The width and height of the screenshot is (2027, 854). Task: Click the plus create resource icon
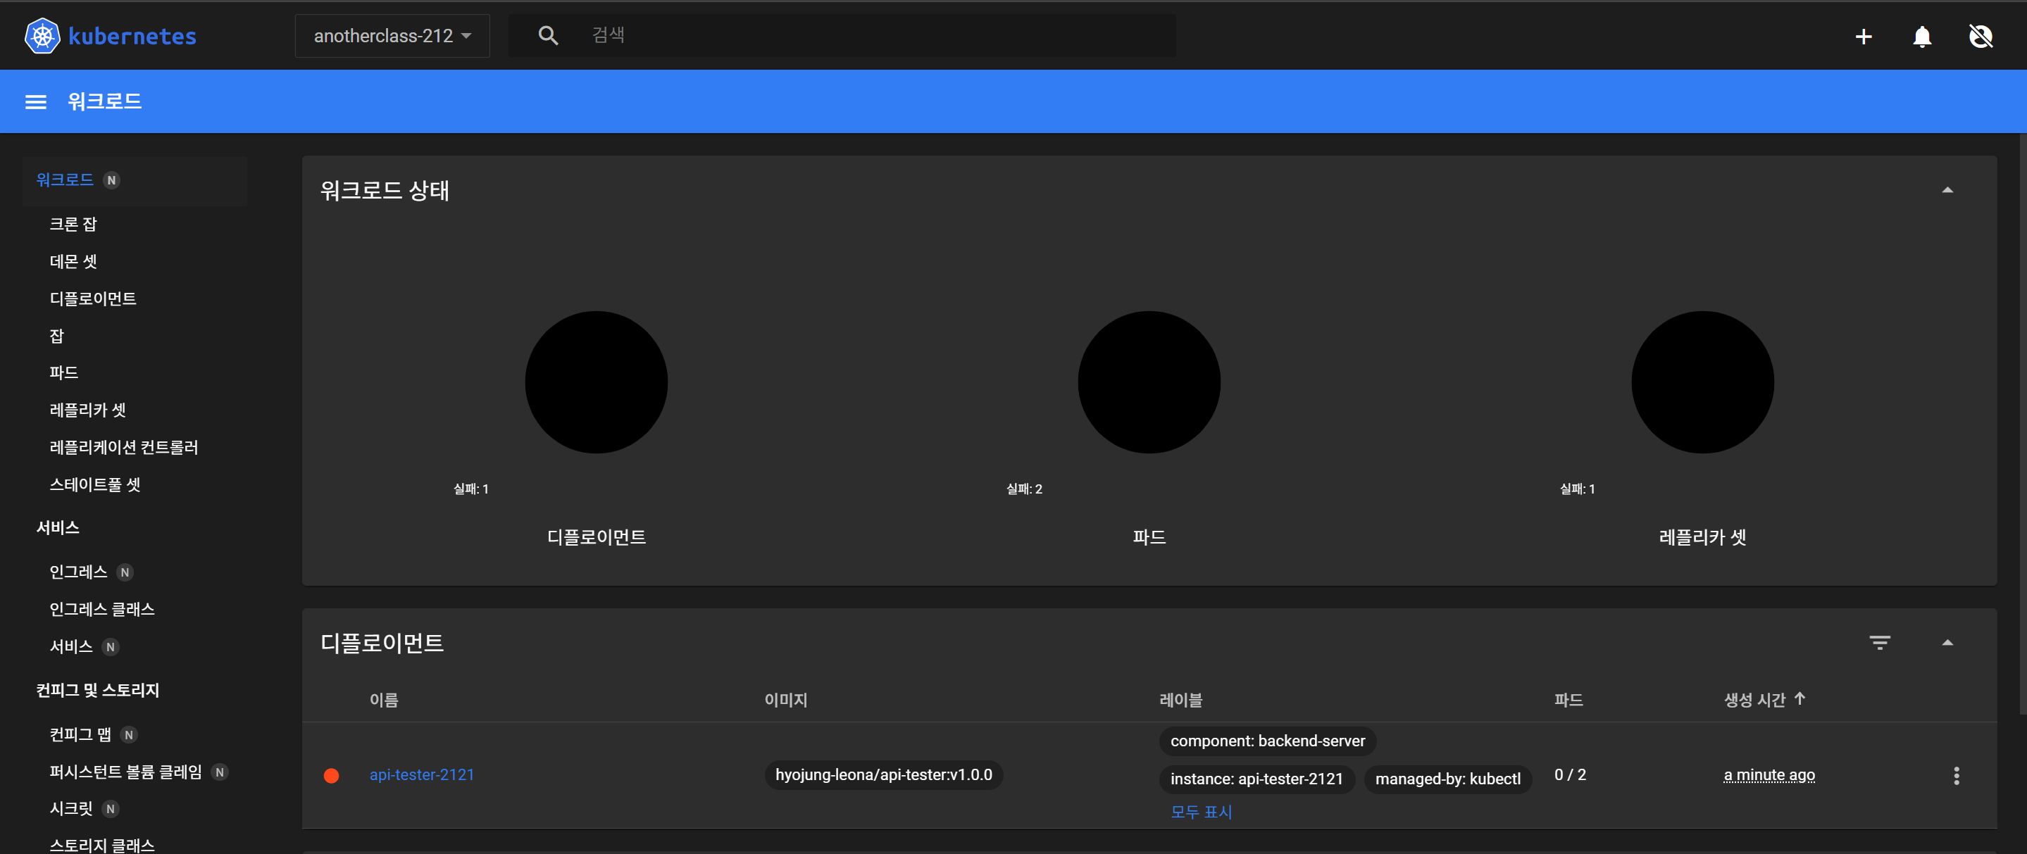[x=1862, y=37]
